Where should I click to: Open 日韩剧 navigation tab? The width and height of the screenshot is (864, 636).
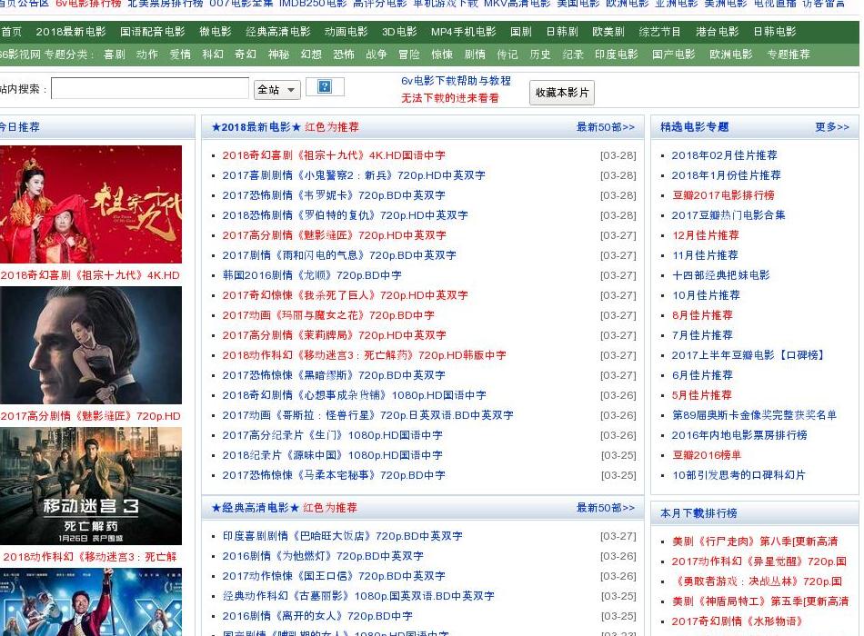[562, 32]
